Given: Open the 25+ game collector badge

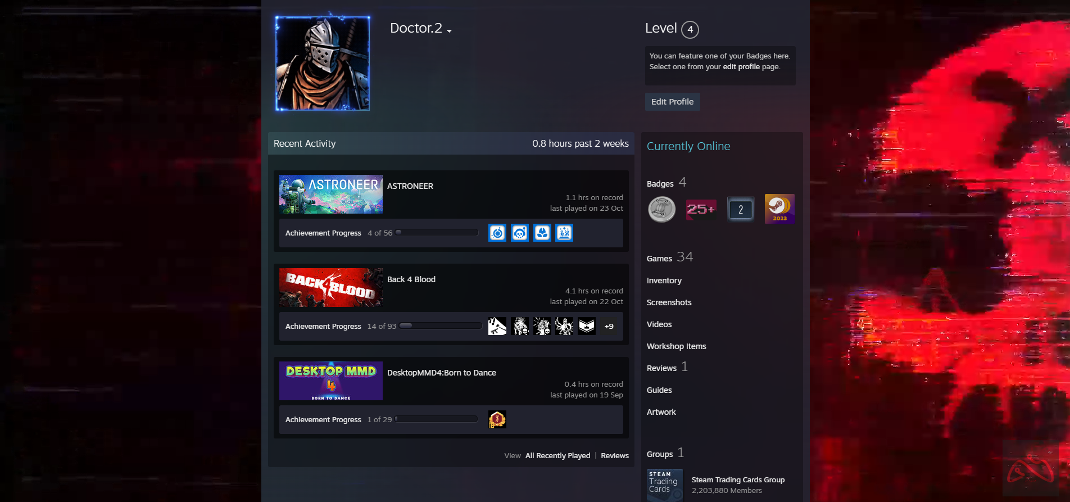Looking at the screenshot, I should coord(701,209).
